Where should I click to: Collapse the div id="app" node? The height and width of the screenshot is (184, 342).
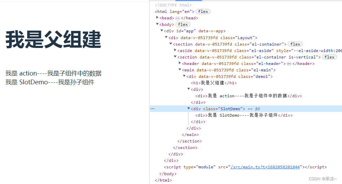coord(161,31)
